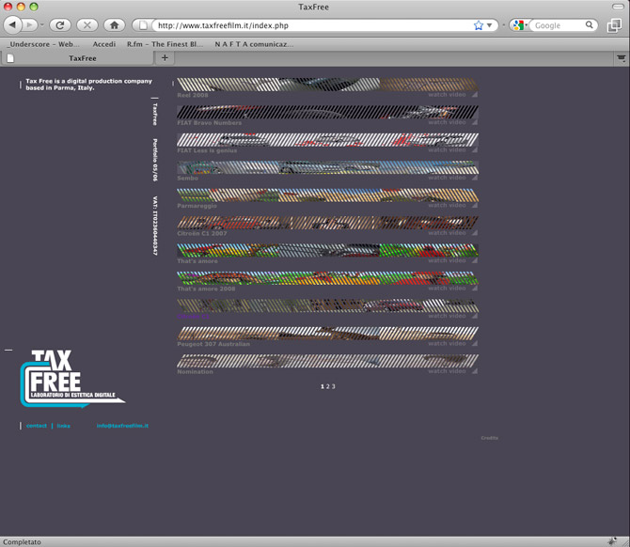Open the URL bar history dropdown arrow
Image resolution: width=630 pixels, height=547 pixels.
point(489,25)
